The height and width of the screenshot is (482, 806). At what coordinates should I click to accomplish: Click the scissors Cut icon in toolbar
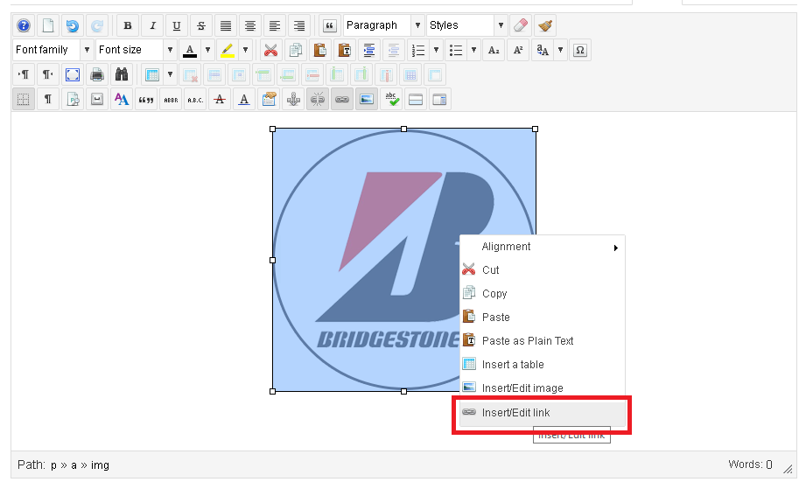click(270, 50)
